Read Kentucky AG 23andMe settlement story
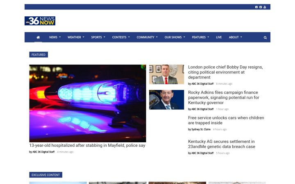This screenshot has width=295, height=184. (x=222, y=144)
